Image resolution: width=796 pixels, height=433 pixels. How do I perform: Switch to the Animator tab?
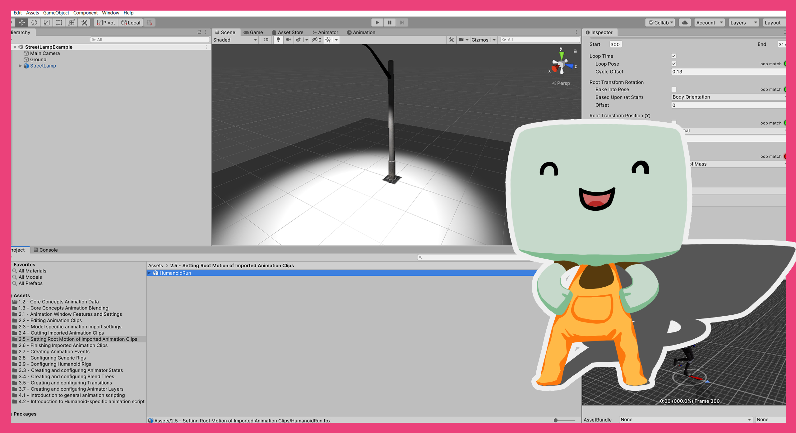coord(325,32)
